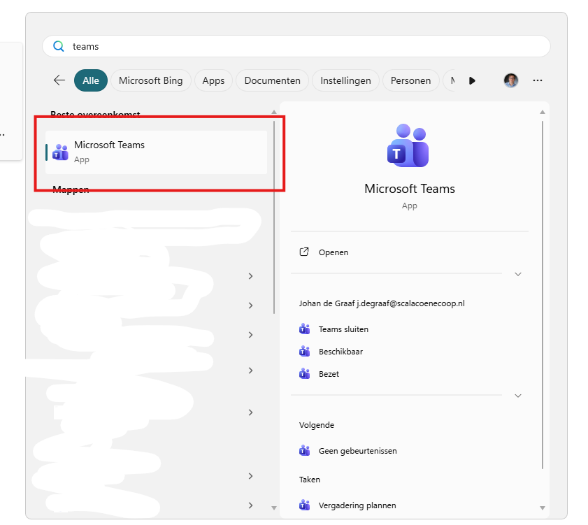
Task: Click the small Teams icon in results list
Action: 60,152
